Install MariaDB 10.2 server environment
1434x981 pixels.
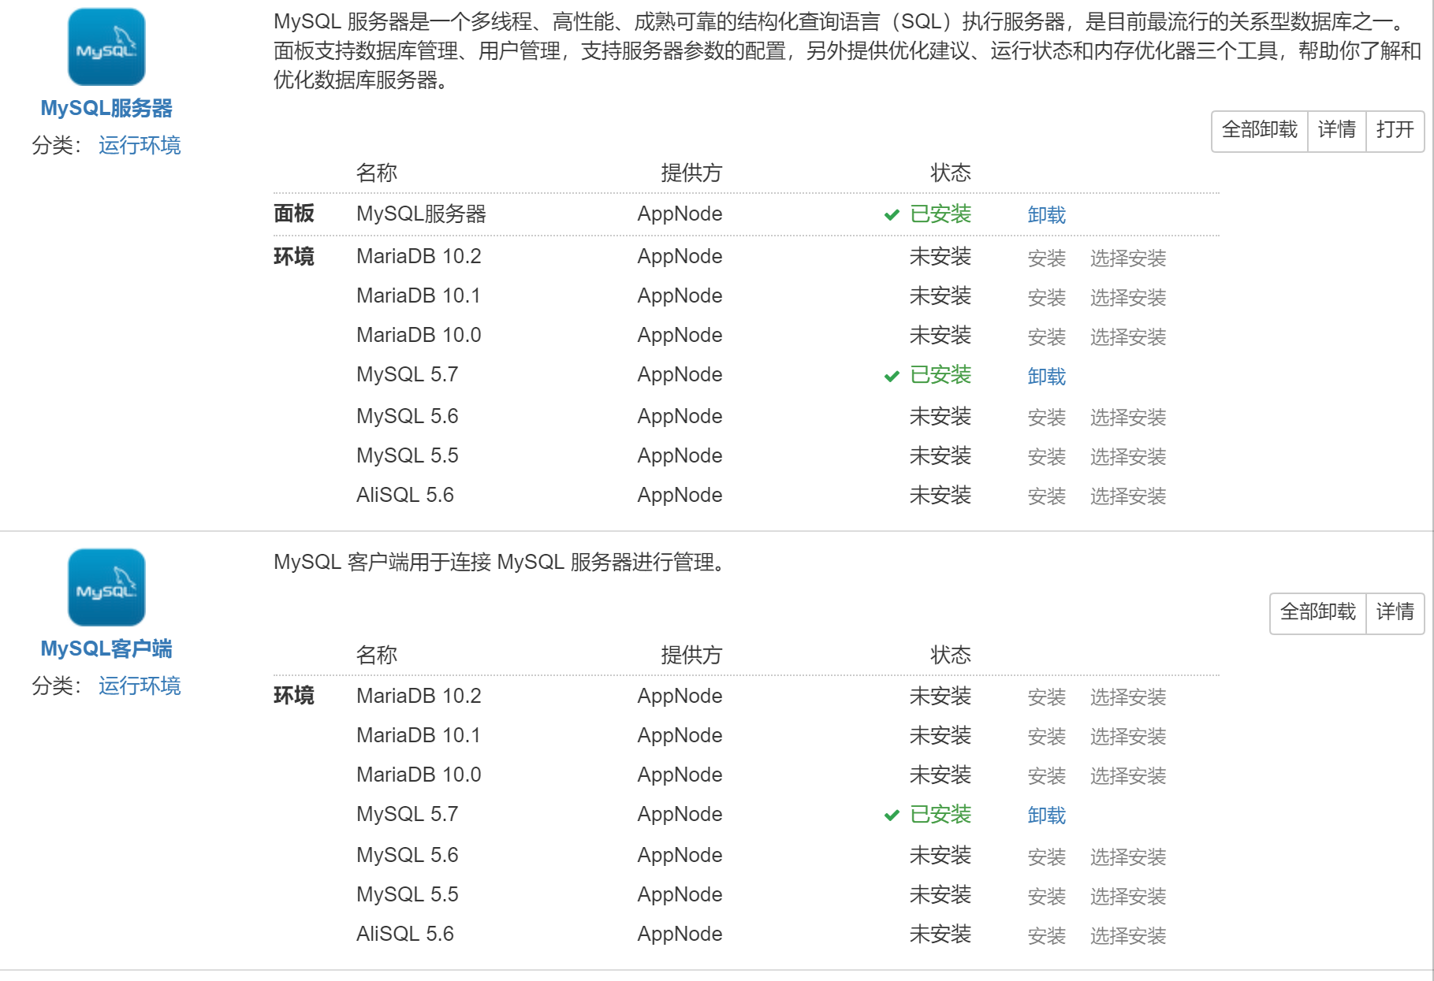tap(1046, 258)
